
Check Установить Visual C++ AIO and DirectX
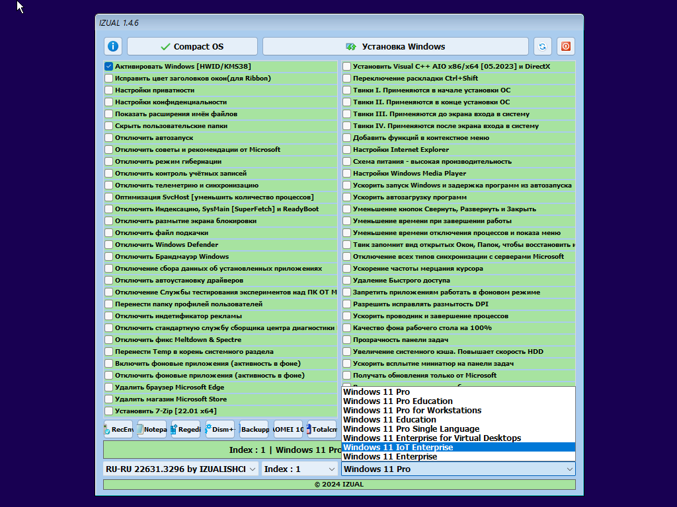[346, 67]
